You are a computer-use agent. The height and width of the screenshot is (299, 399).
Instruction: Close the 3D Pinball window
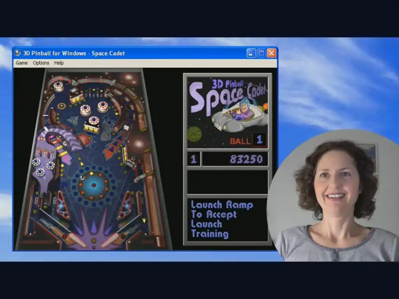point(272,53)
